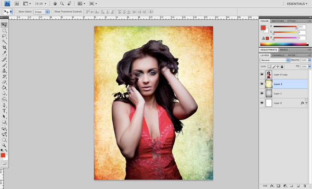This screenshot has width=312, height=189.
Task: Select the History Brush tool
Action: [4, 76]
